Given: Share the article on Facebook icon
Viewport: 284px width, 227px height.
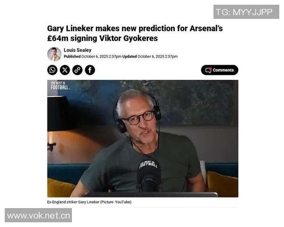Looking at the screenshot, I should pyautogui.click(x=90, y=70).
